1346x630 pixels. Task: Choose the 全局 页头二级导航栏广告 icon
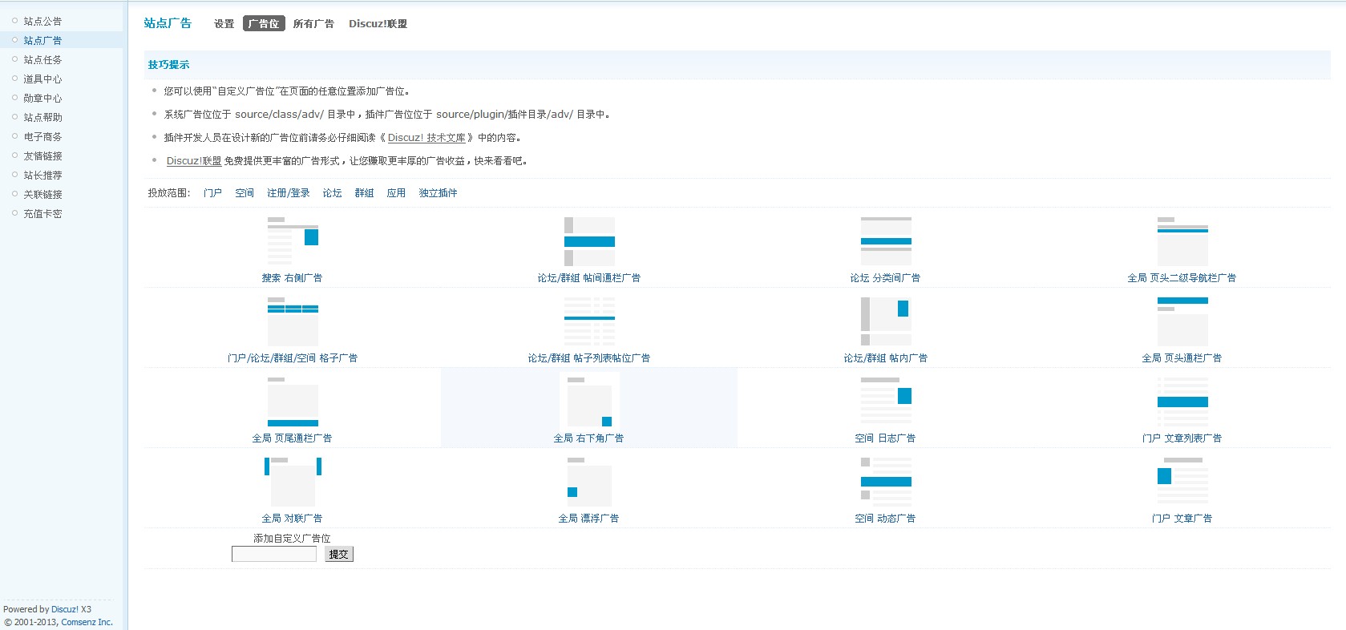[x=1182, y=240]
